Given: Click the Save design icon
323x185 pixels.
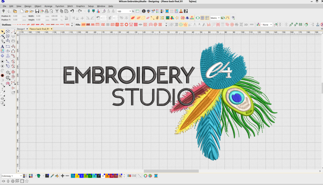Looking at the screenshot, I should coord(37,11).
